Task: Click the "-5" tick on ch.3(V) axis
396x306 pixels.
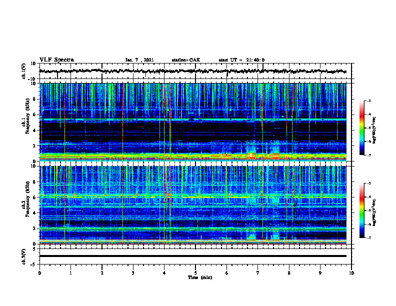Action: pos(34,264)
